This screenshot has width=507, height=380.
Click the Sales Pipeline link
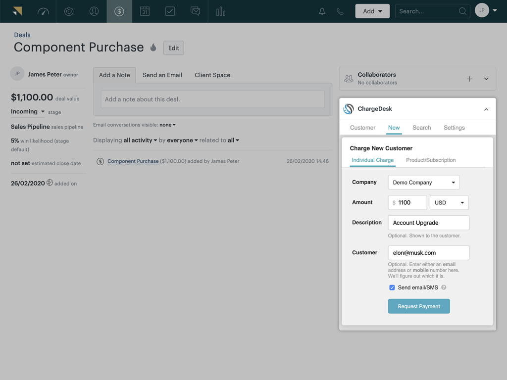(30, 127)
